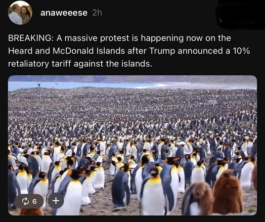Viewport: 265px width, 222px height.
Task: Tap the word BREAKING in the post
Action: click(x=30, y=38)
